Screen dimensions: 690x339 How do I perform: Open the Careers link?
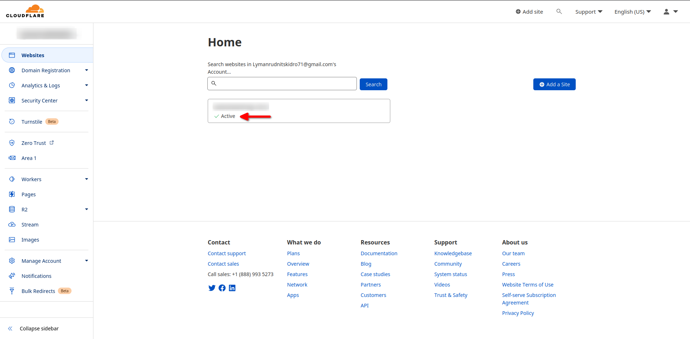coord(511,264)
